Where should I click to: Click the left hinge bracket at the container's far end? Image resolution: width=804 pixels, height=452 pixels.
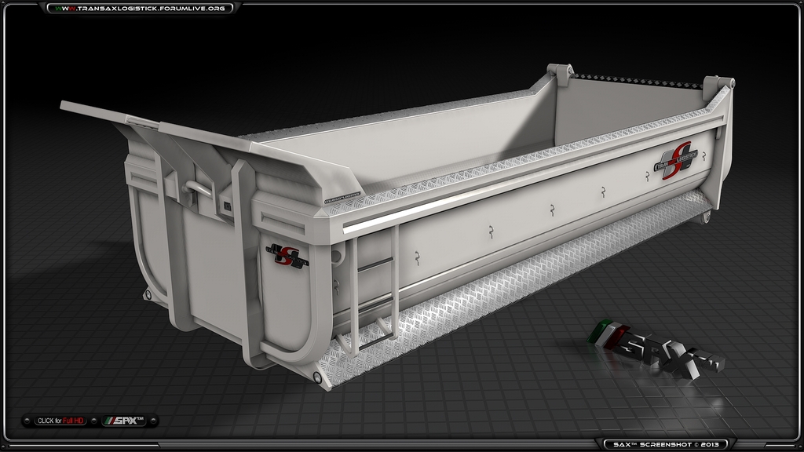(559, 73)
